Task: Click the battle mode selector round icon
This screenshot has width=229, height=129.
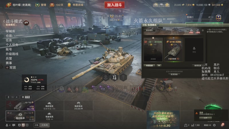Action: [x=26, y=23]
